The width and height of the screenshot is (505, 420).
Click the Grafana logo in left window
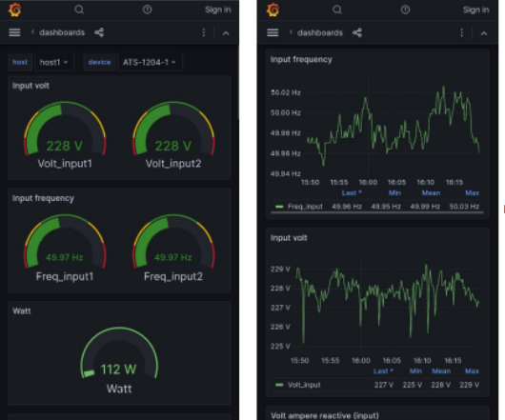(15, 10)
